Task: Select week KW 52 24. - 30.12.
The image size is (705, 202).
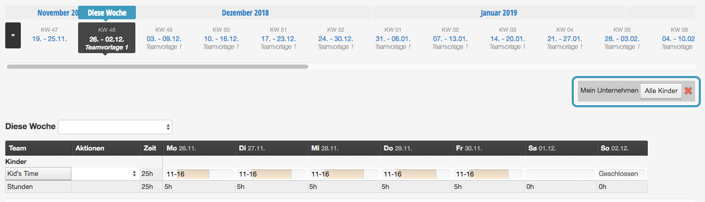Action: [x=336, y=39]
